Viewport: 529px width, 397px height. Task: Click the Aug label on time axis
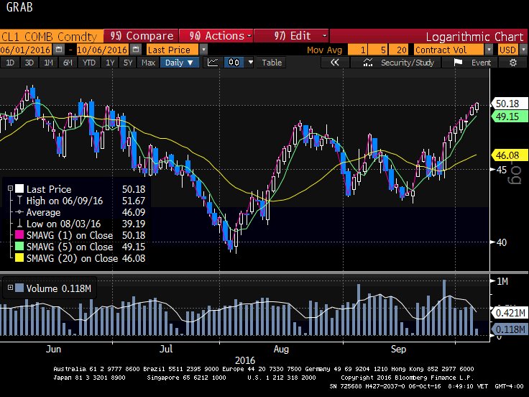281,349
